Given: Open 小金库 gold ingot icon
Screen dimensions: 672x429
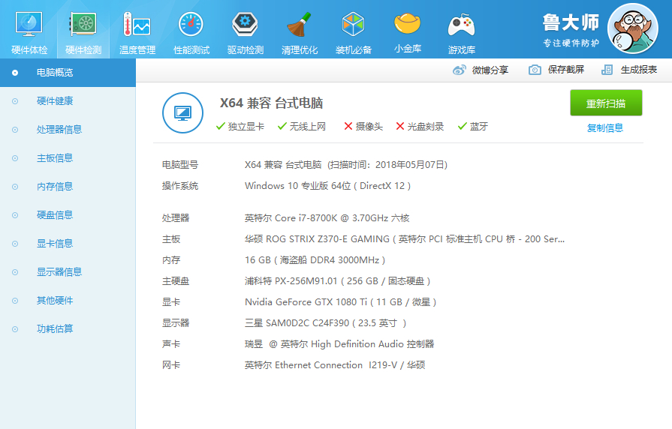Looking at the screenshot, I should (407, 23).
